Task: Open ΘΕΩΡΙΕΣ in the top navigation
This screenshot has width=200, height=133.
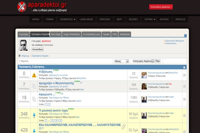Action: [133, 19]
